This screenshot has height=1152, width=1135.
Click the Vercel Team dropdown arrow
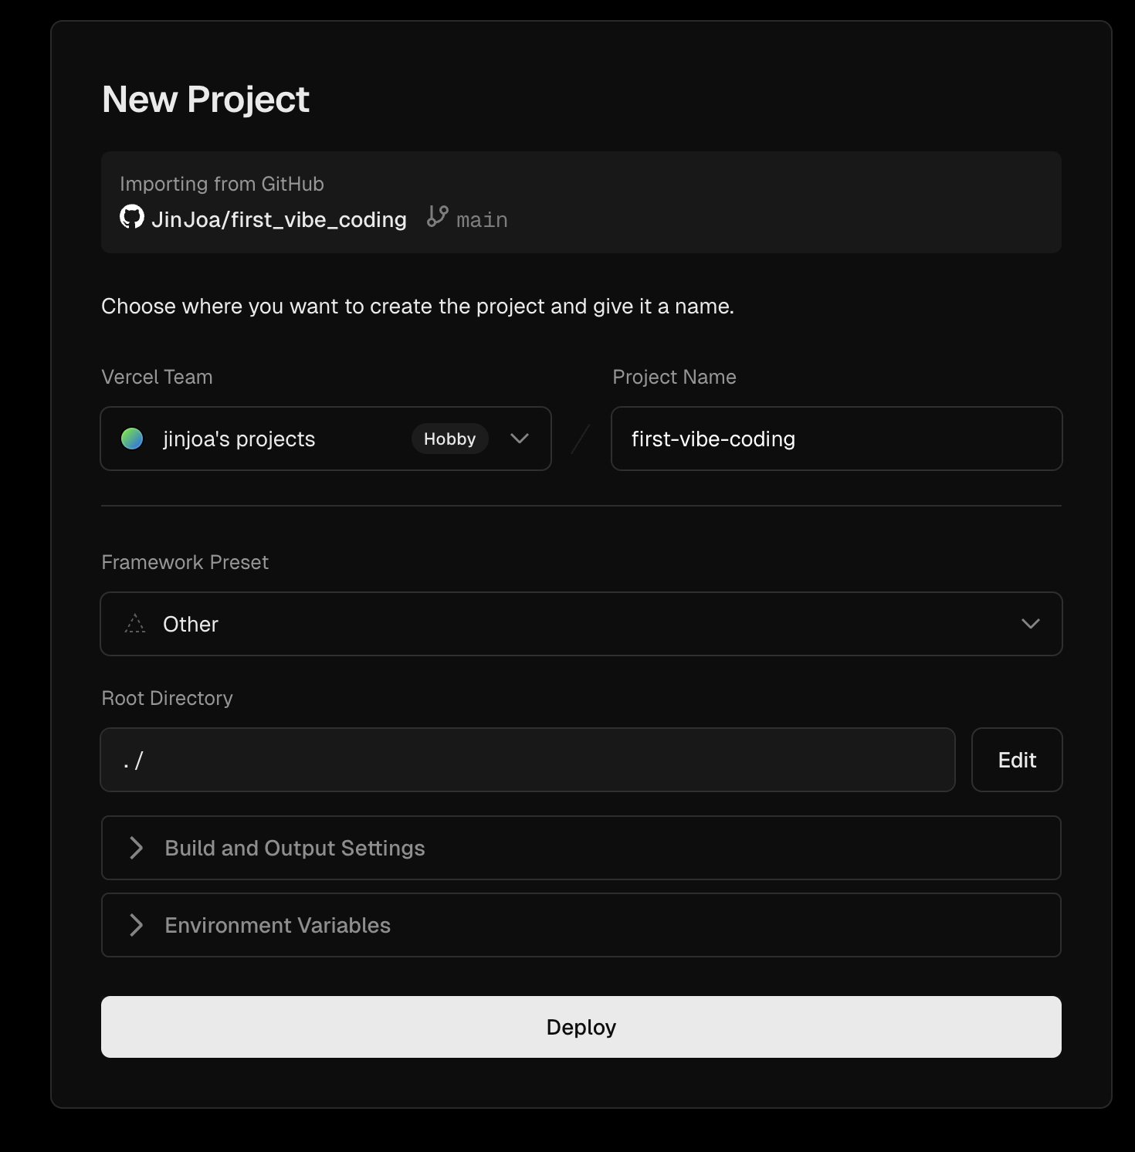(x=520, y=439)
